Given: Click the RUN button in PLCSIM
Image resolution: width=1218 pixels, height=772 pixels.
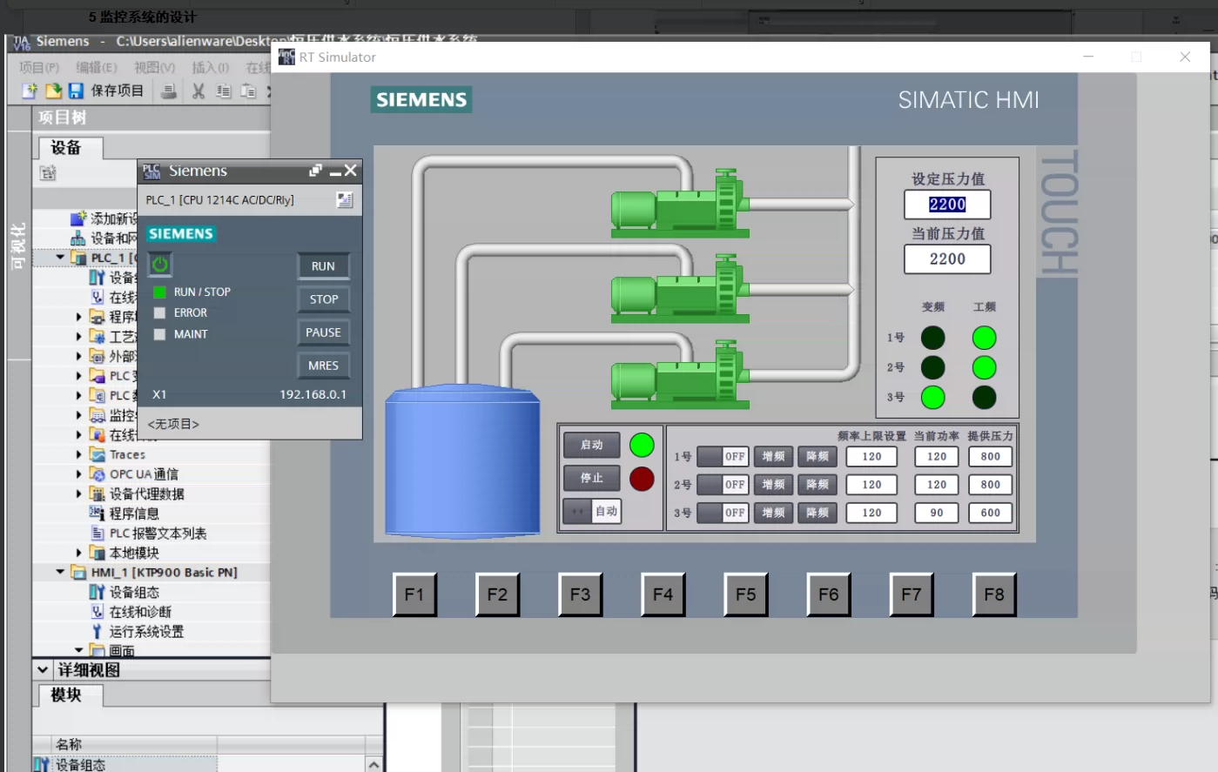Looking at the screenshot, I should click(323, 266).
